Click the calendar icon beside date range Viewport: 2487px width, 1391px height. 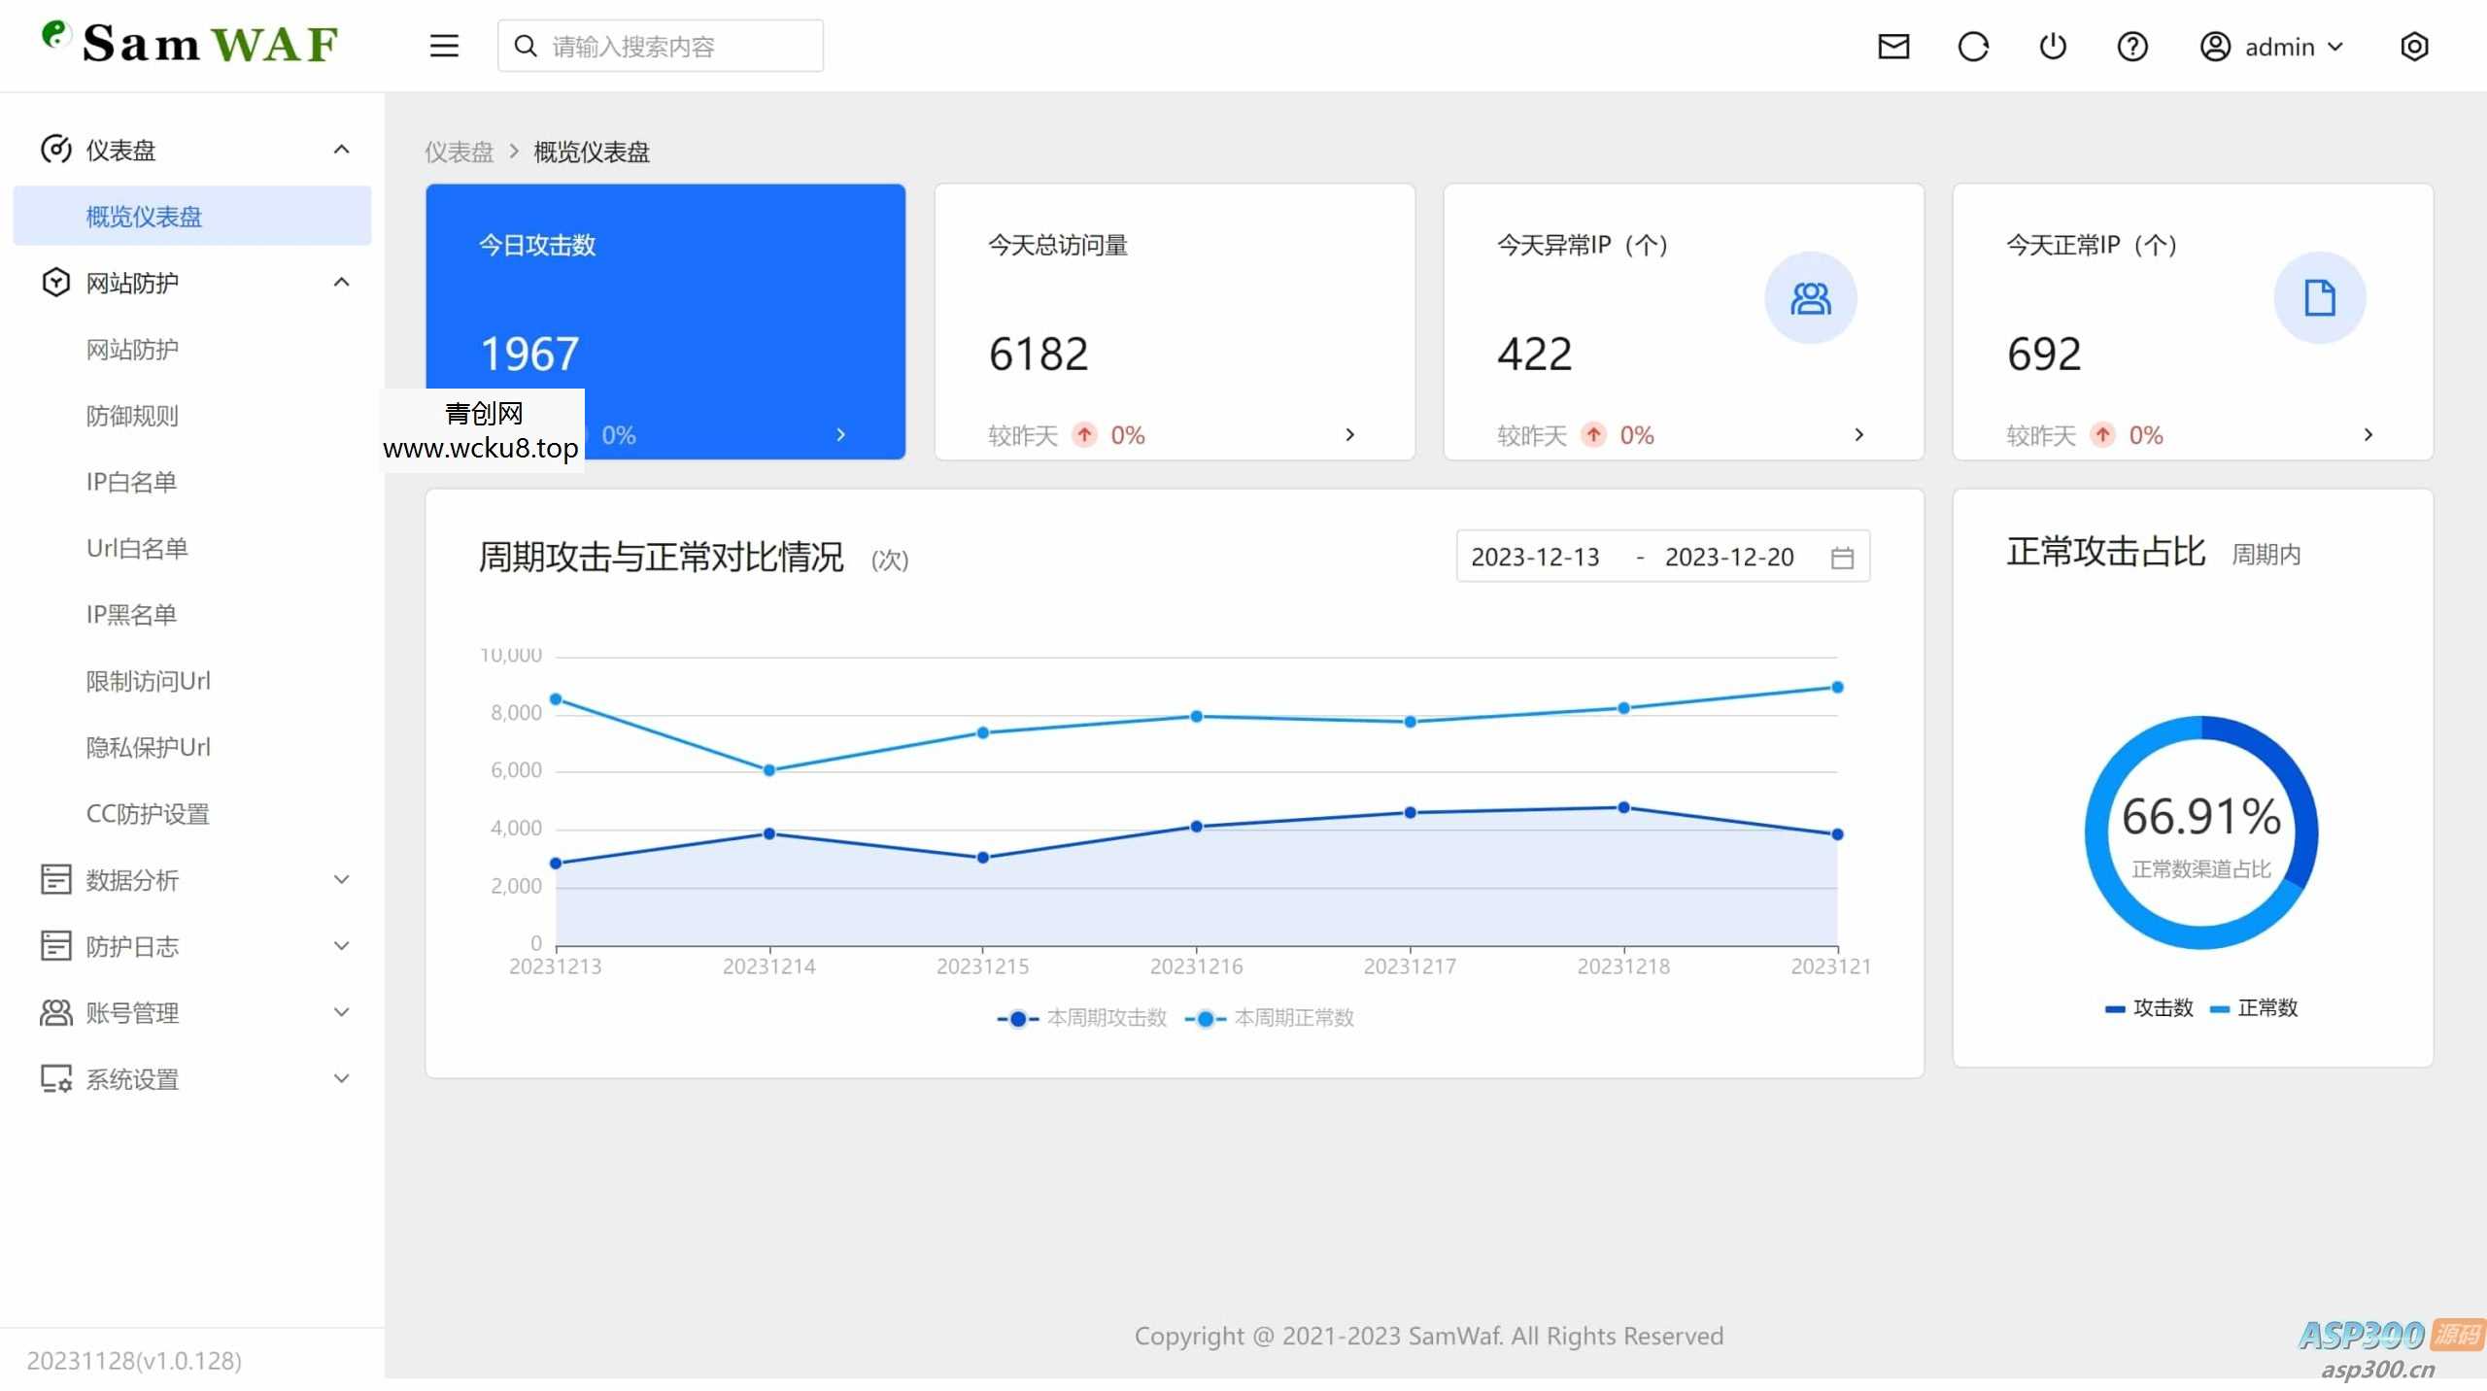pyautogui.click(x=1843, y=556)
